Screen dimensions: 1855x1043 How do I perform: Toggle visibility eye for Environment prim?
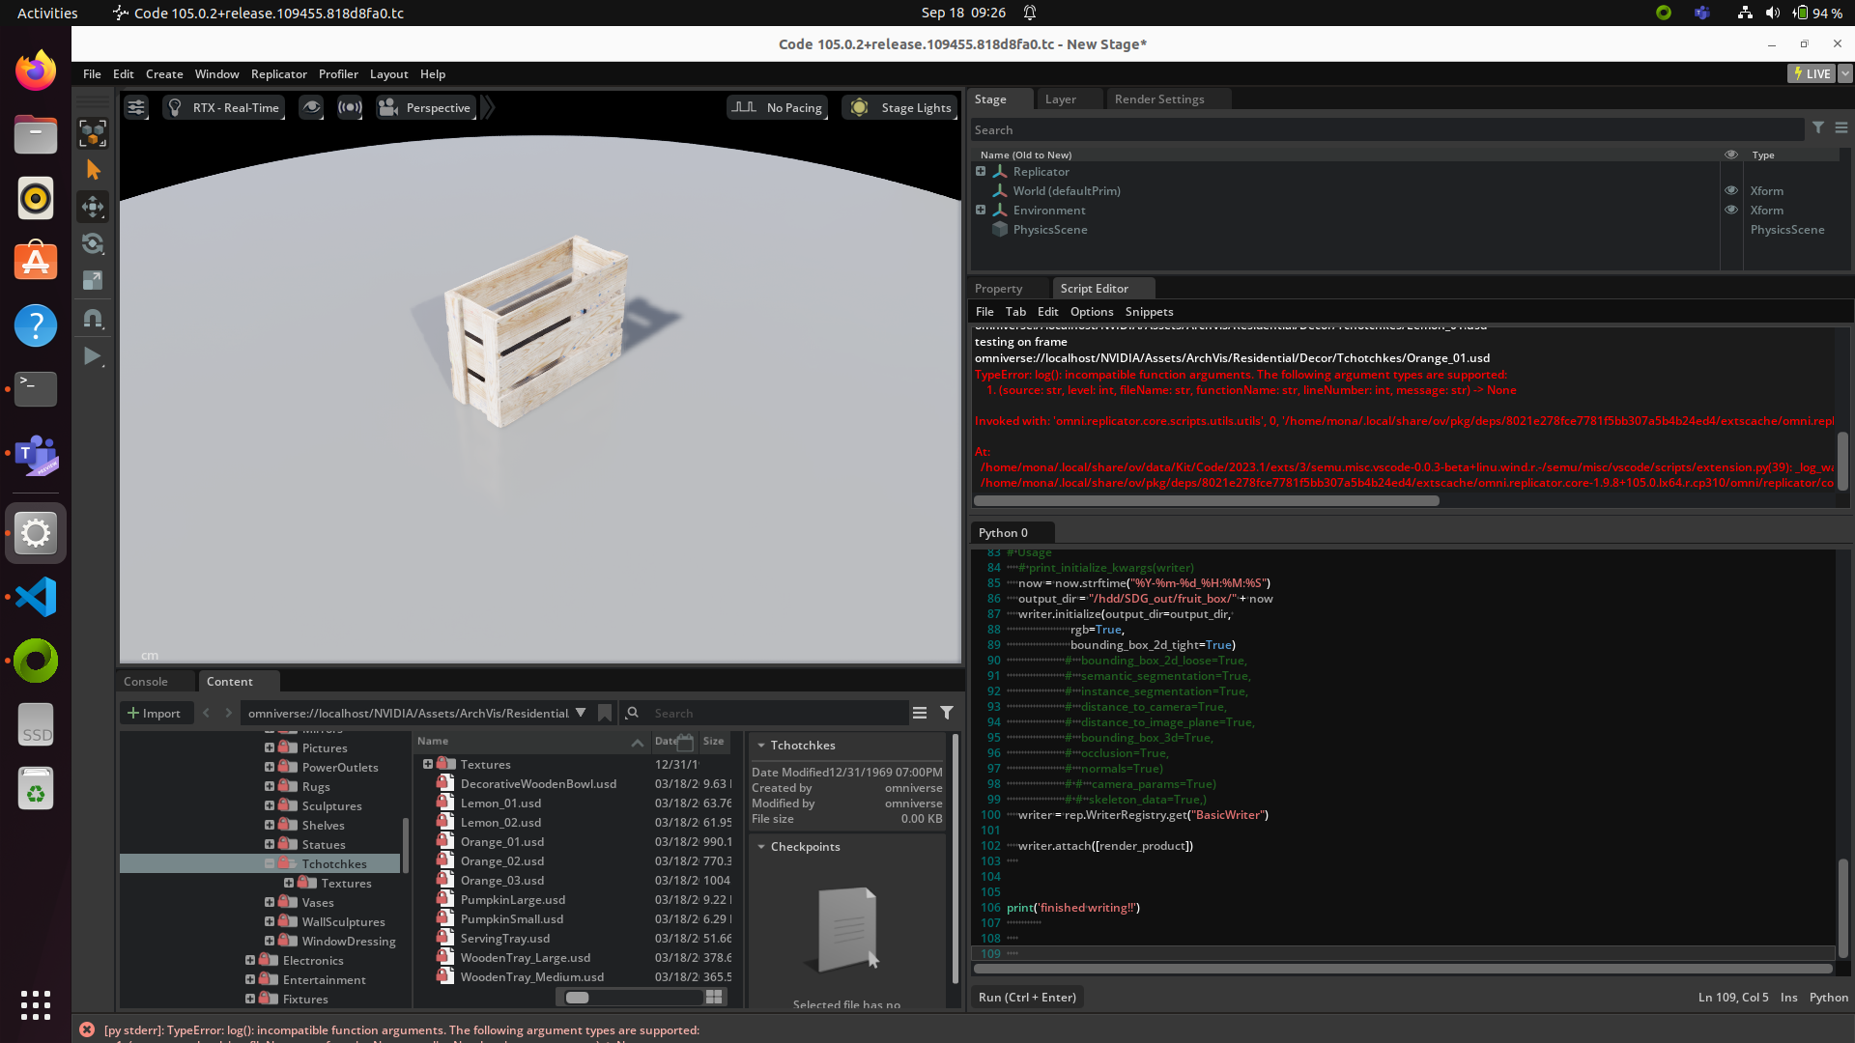click(x=1730, y=211)
